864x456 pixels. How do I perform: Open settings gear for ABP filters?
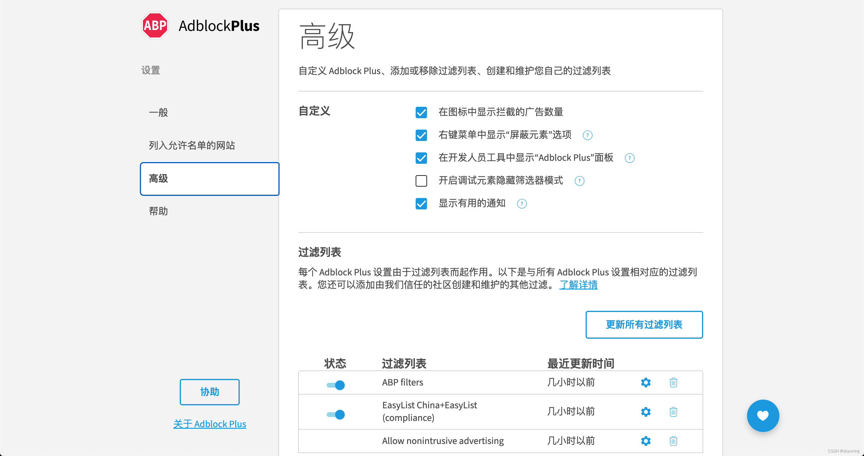tap(646, 382)
